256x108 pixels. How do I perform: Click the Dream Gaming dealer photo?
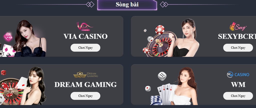click(34, 86)
